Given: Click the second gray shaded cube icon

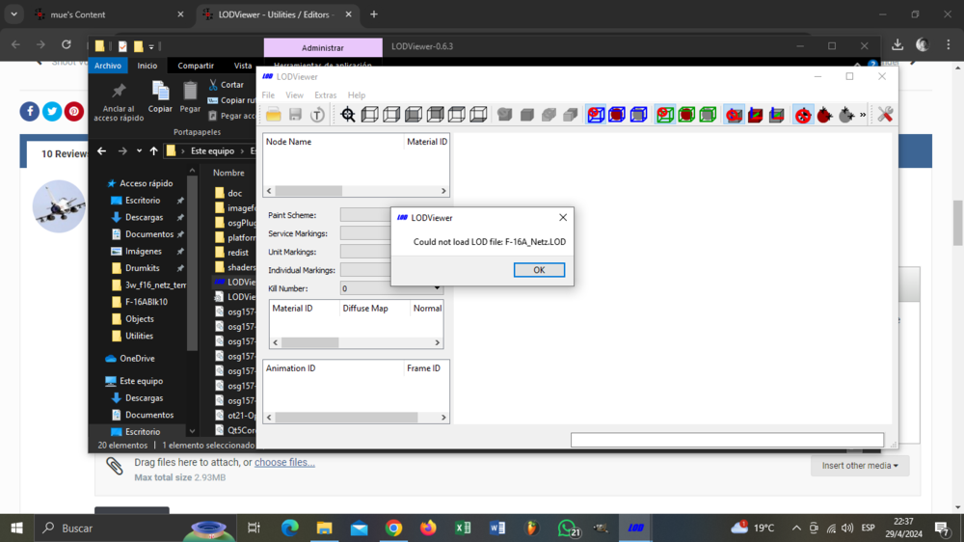Looking at the screenshot, I should pos(527,115).
